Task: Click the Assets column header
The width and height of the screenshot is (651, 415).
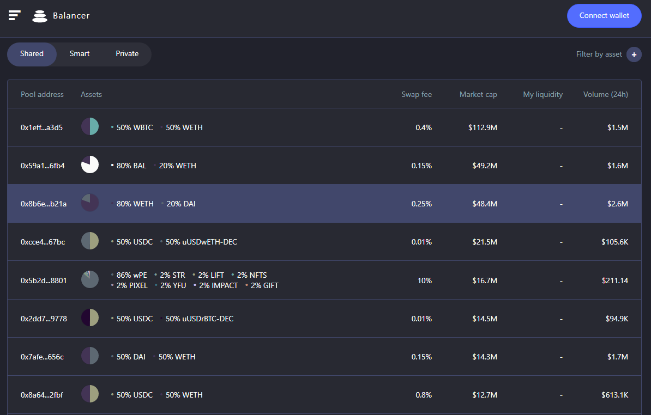Action: coord(92,95)
